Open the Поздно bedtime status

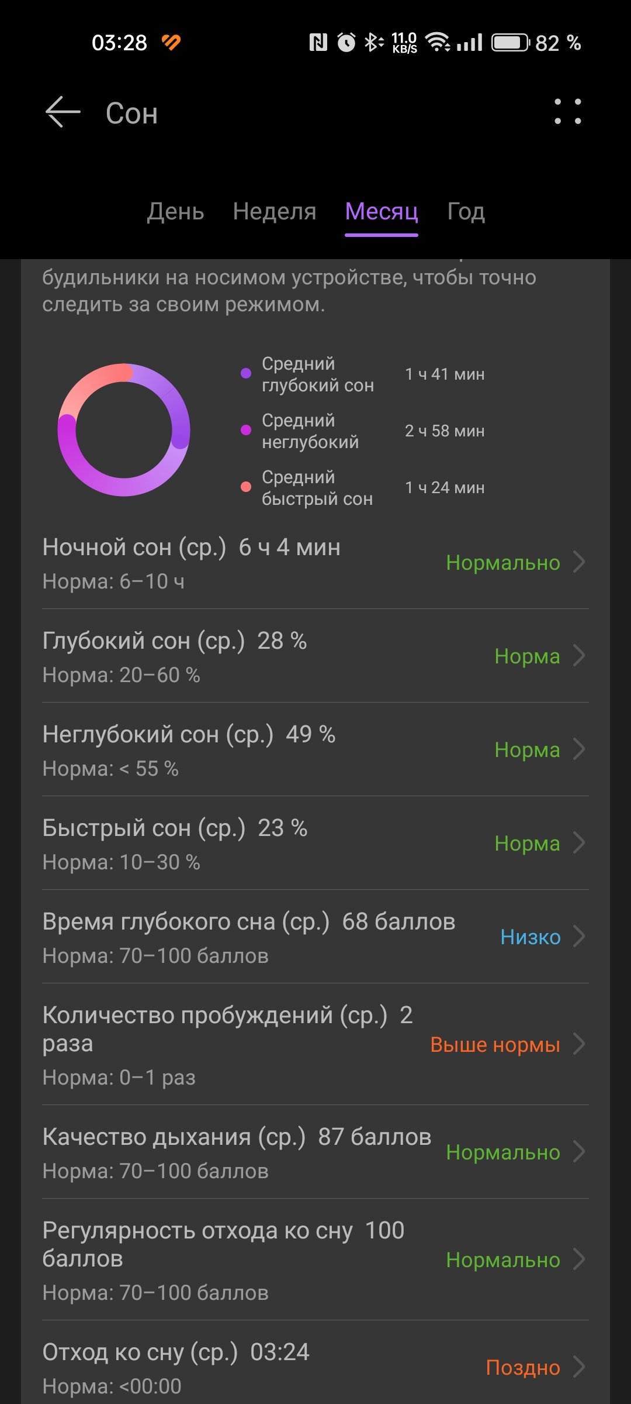[523, 1367]
